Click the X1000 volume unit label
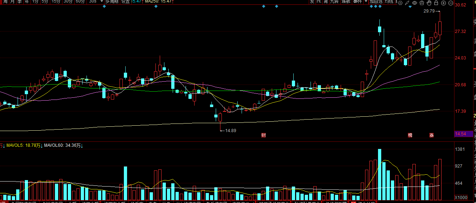This screenshot has width=476, height=203. pos(461,198)
